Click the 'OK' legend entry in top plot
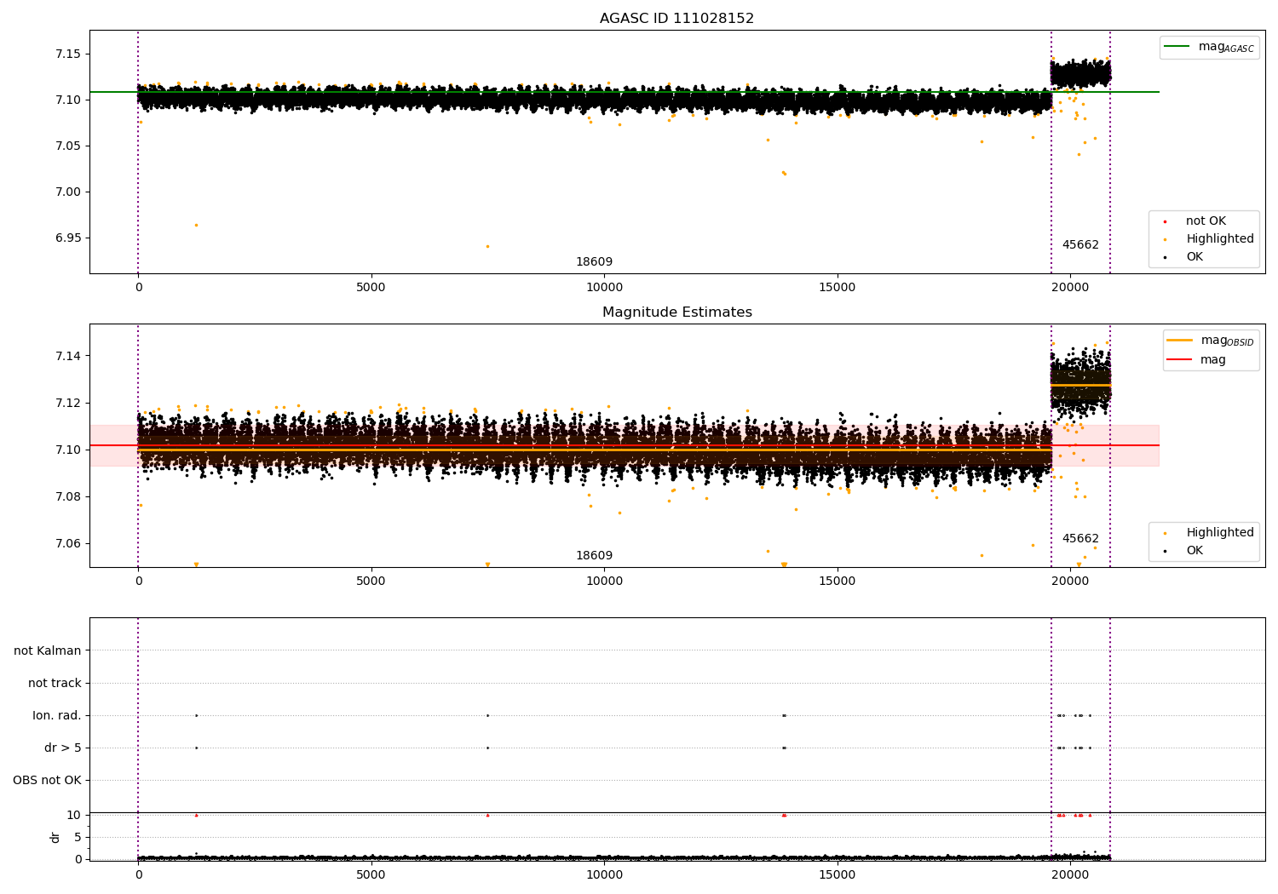 pyautogui.click(x=1195, y=257)
